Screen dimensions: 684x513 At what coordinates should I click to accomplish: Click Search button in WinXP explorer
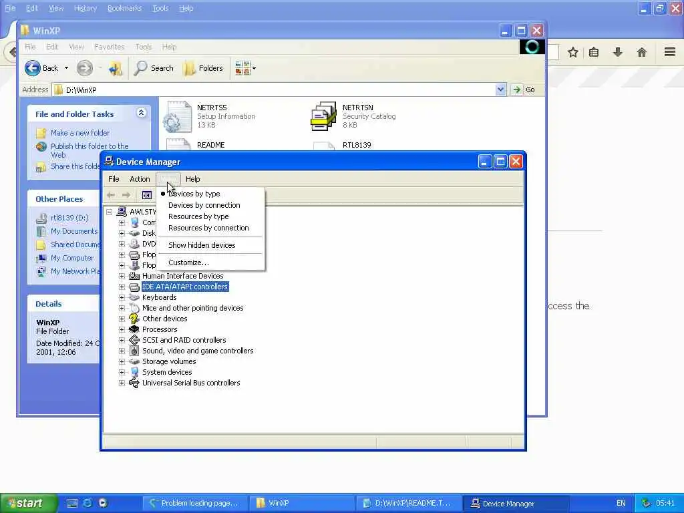pos(154,68)
